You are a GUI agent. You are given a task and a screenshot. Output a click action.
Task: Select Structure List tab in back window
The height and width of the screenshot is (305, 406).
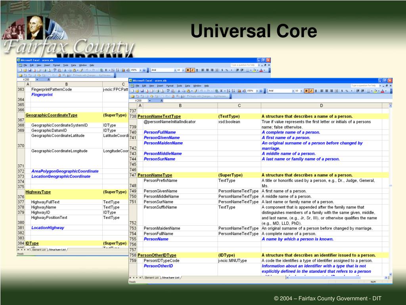(57, 249)
